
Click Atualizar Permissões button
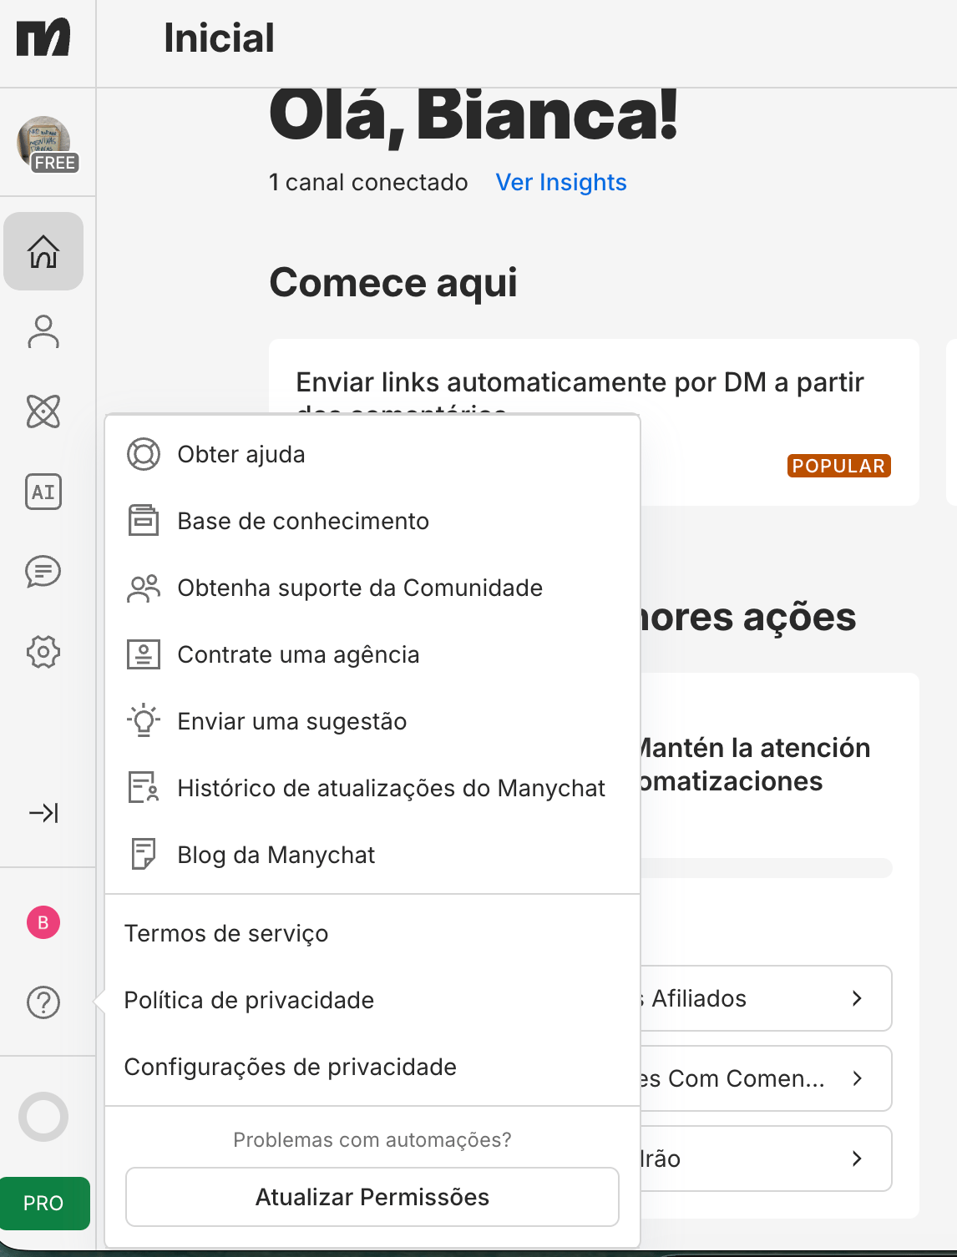tap(372, 1197)
